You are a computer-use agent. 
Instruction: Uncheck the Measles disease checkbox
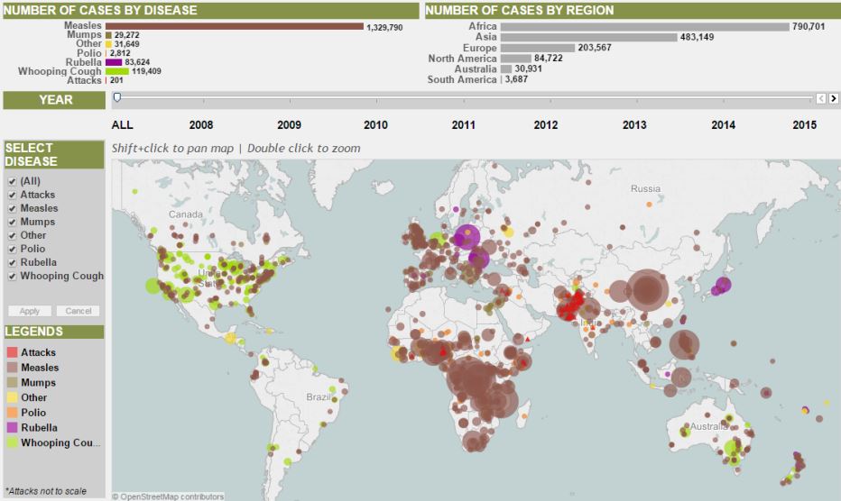click(11, 208)
